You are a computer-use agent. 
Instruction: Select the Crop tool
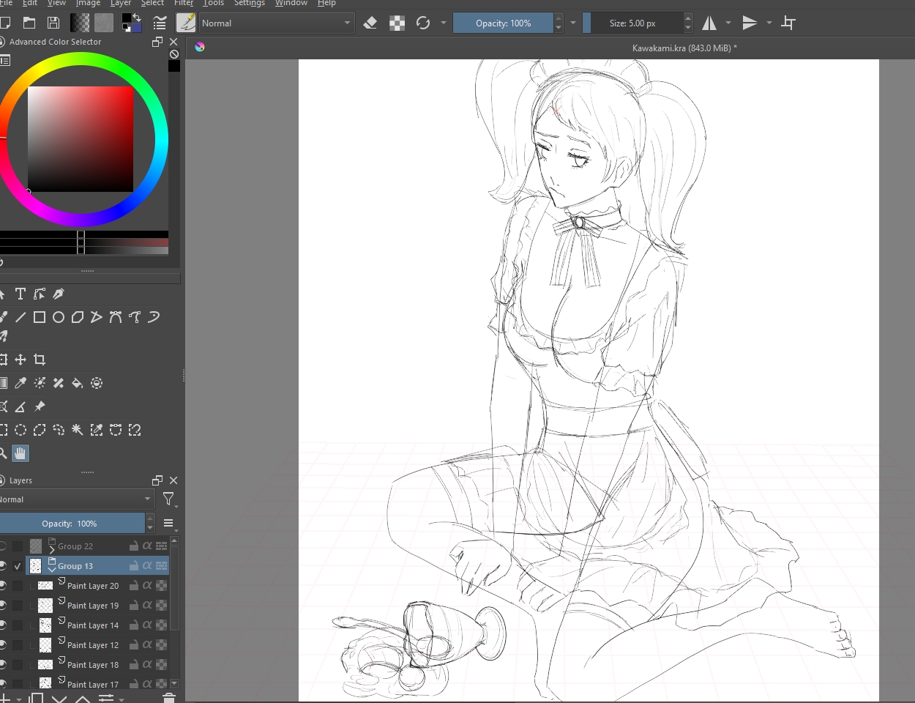tap(40, 360)
